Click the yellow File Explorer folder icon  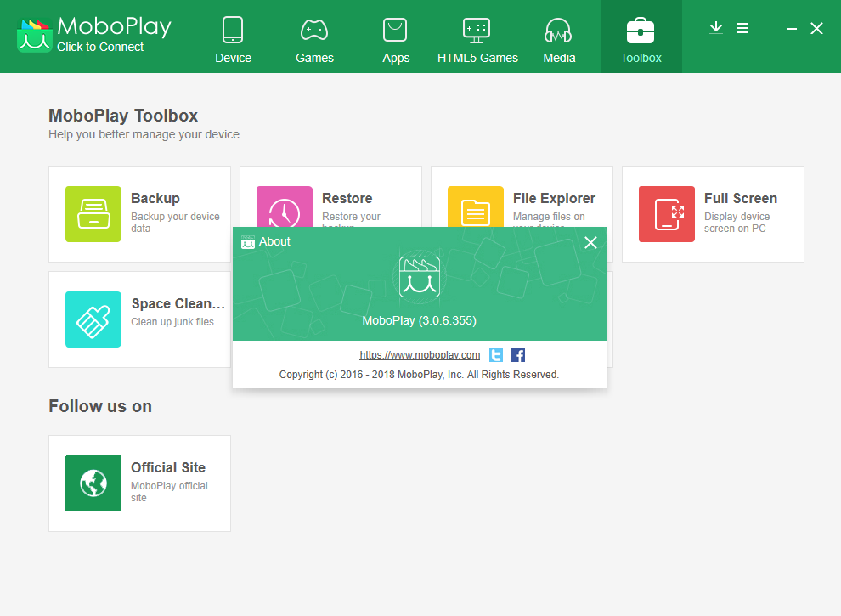(475, 206)
